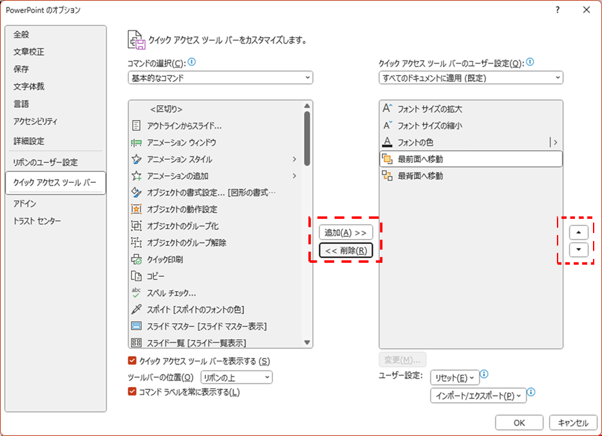Select the スポイト eyedropper command icon

[x=136, y=310]
